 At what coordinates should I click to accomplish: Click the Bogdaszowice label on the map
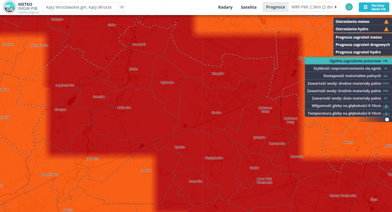coord(65,85)
